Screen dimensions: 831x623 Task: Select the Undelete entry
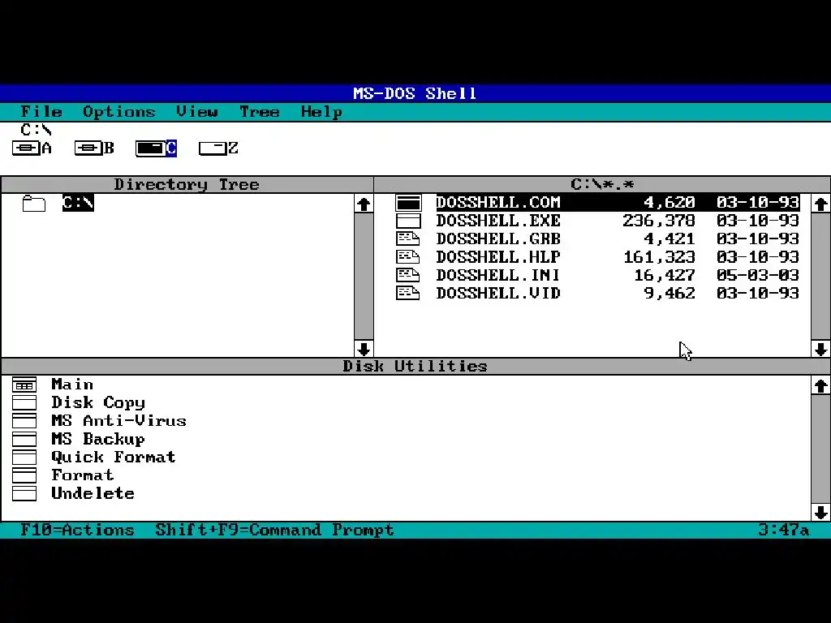[93, 493]
